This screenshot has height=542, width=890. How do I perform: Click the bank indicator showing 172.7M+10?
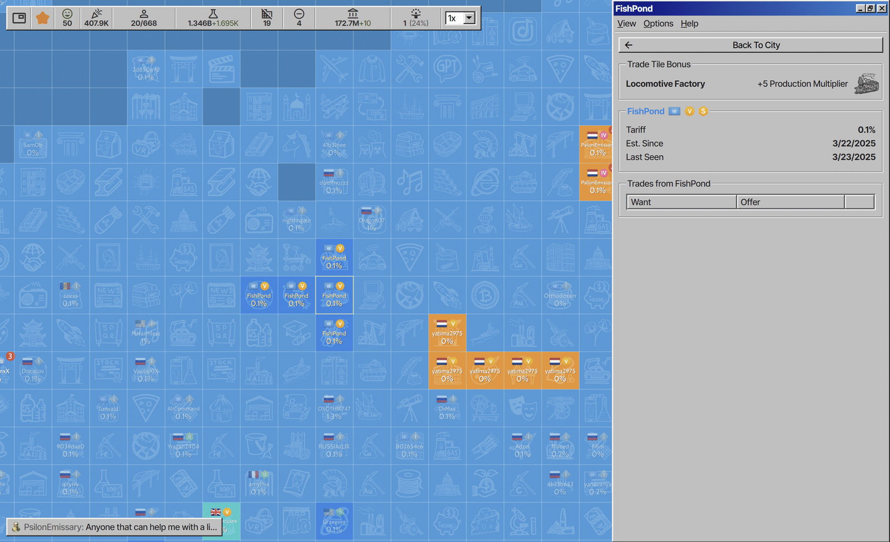(x=353, y=18)
